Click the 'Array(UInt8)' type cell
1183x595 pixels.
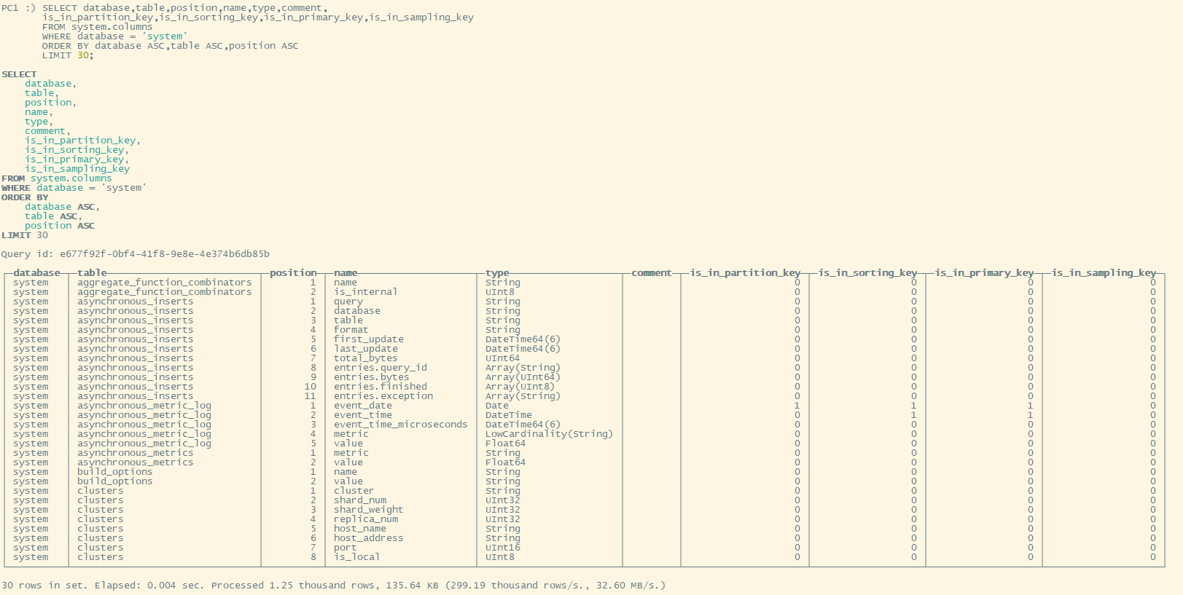pos(520,387)
